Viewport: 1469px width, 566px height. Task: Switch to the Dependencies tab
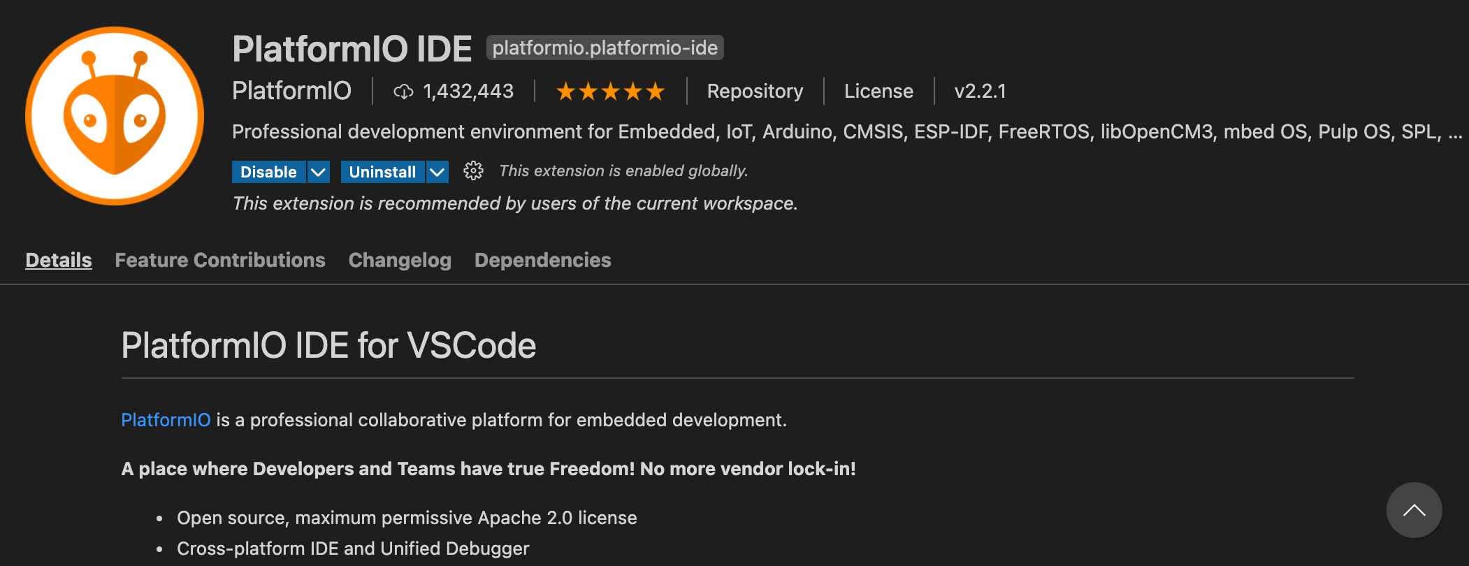coord(543,260)
